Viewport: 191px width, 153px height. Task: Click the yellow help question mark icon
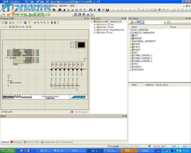coord(29,23)
